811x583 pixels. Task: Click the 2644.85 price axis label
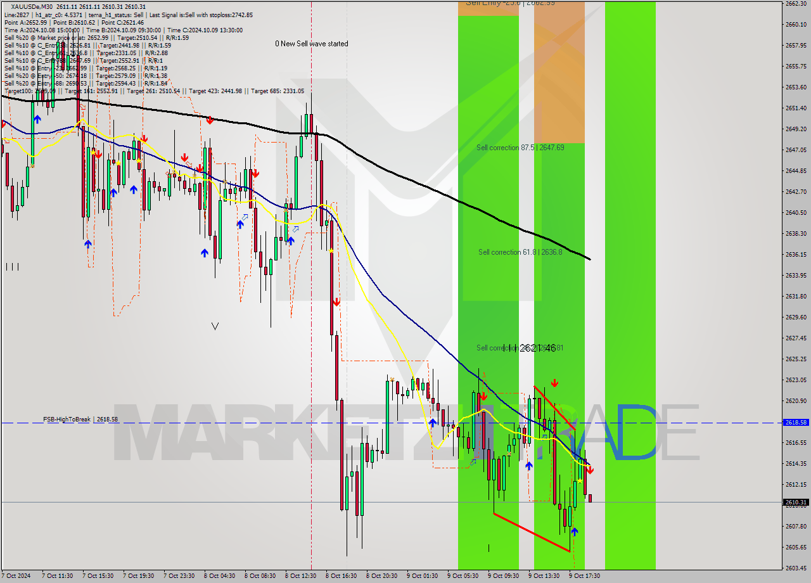click(x=796, y=170)
